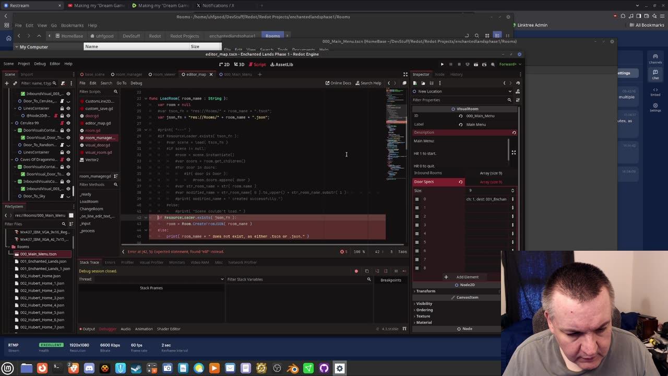Viewport: 668px width, 376px height.
Task: Run the project with the play button
Action: point(442,64)
